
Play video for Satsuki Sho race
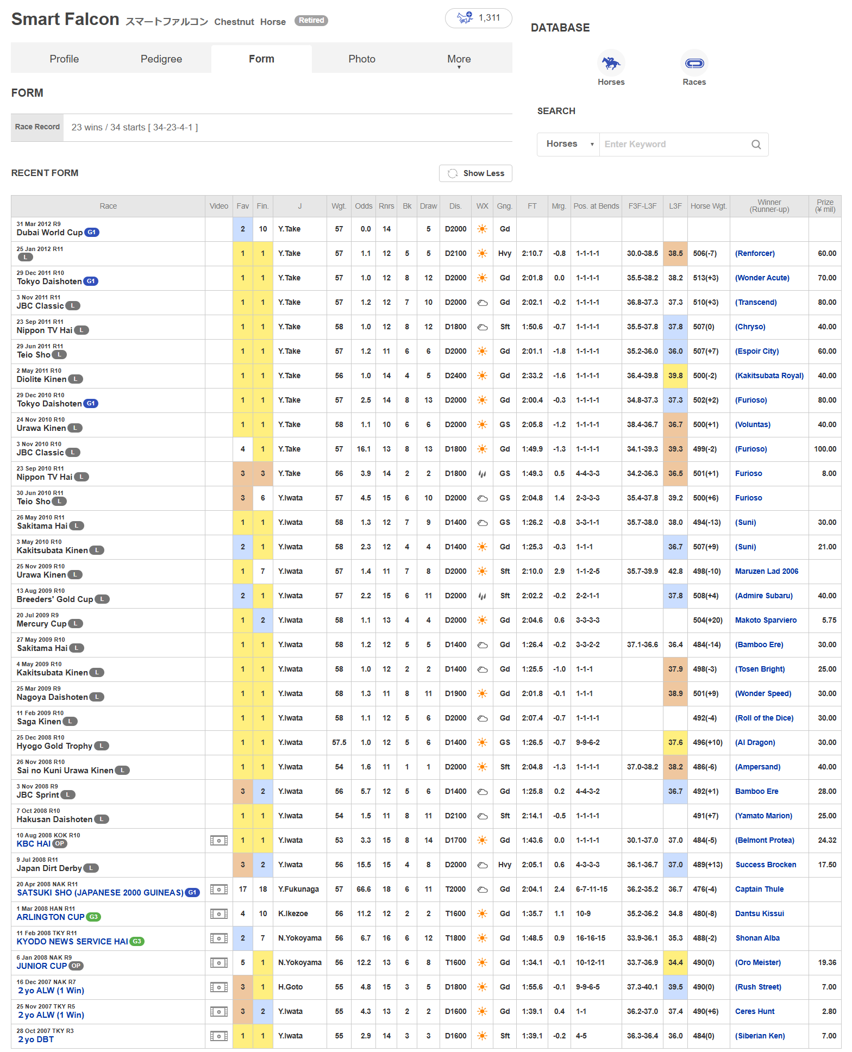click(x=219, y=890)
